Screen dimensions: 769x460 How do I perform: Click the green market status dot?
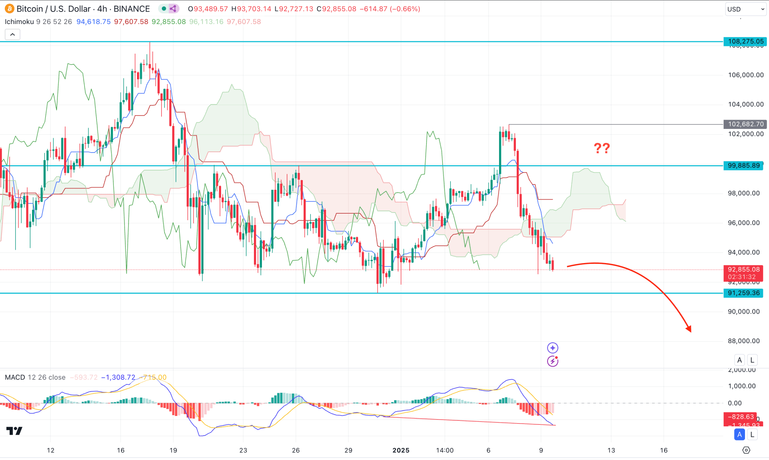[164, 9]
